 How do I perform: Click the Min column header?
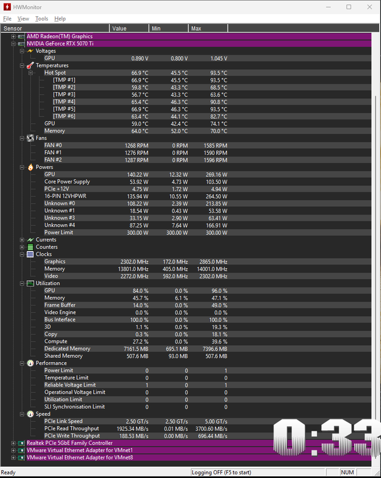[x=168, y=28]
